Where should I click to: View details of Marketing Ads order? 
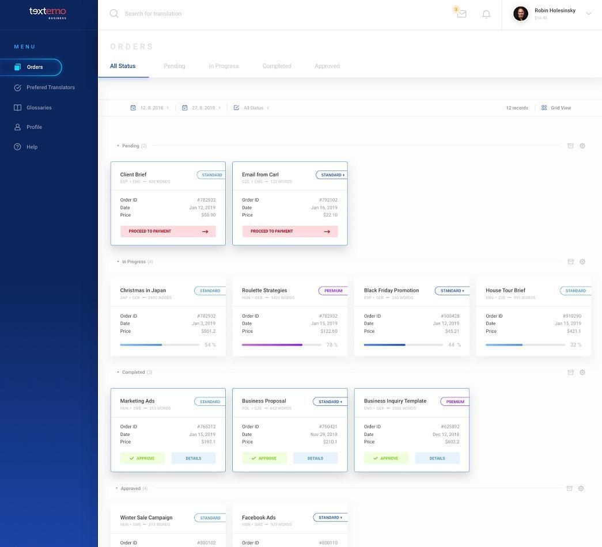tap(194, 458)
